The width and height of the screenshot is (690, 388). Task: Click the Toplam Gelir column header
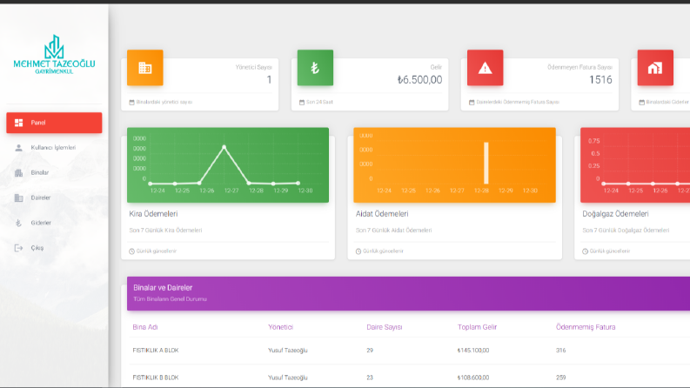[477, 327]
